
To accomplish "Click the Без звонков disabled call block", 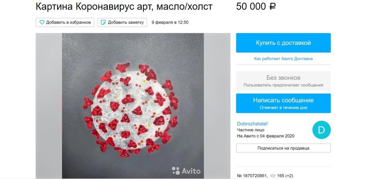I will click(283, 81).
